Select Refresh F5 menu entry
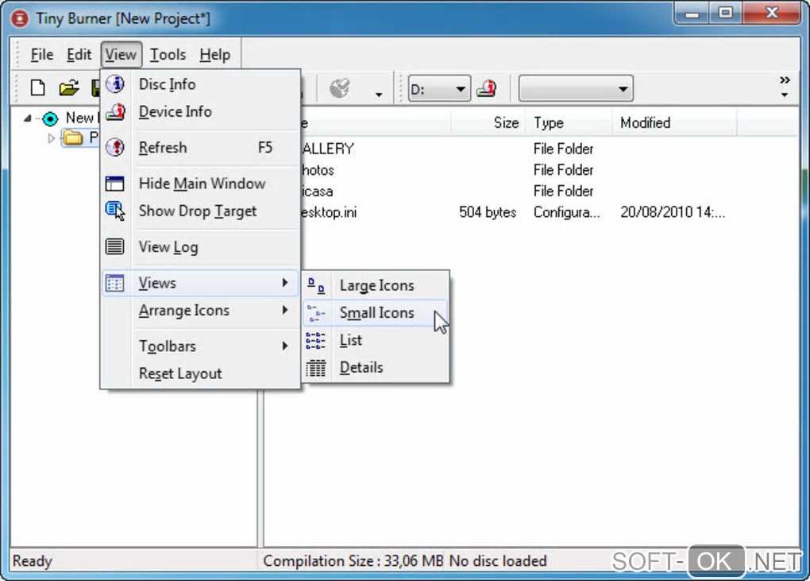The width and height of the screenshot is (810, 581). point(200,147)
